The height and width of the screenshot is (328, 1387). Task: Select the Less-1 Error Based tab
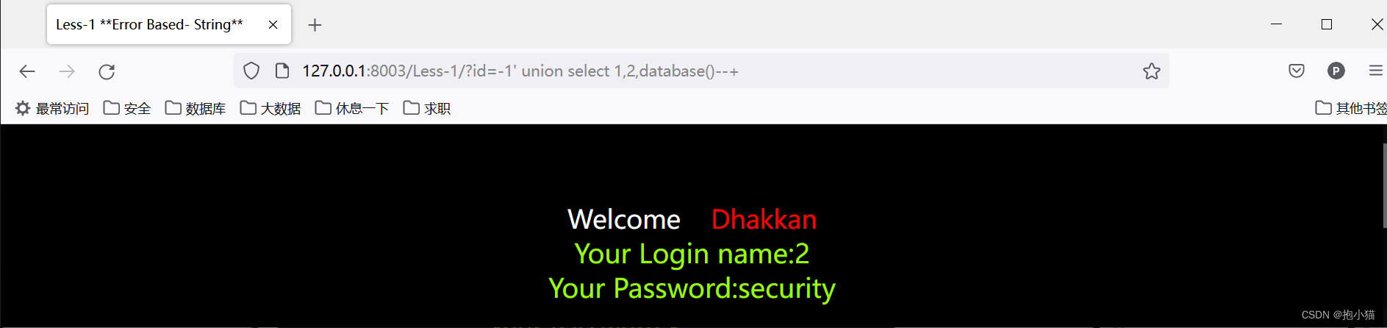pyautogui.click(x=149, y=25)
